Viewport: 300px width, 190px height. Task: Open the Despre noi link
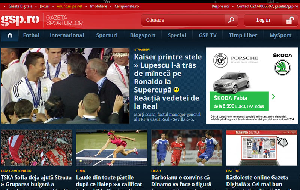220,6
